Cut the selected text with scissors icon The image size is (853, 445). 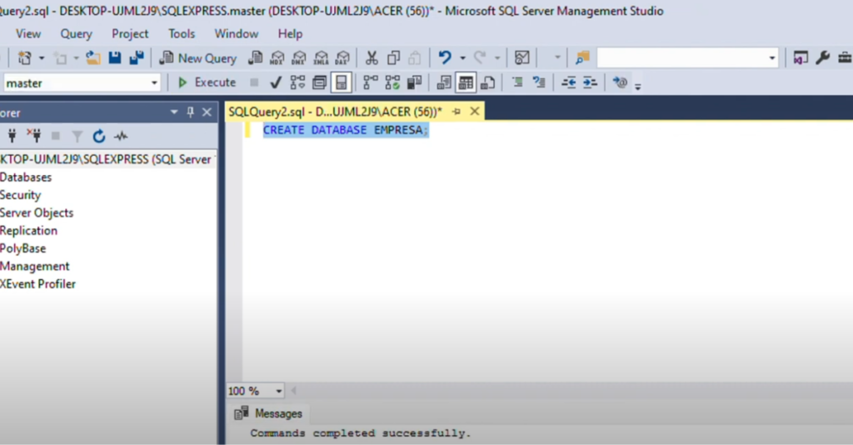(372, 57)
